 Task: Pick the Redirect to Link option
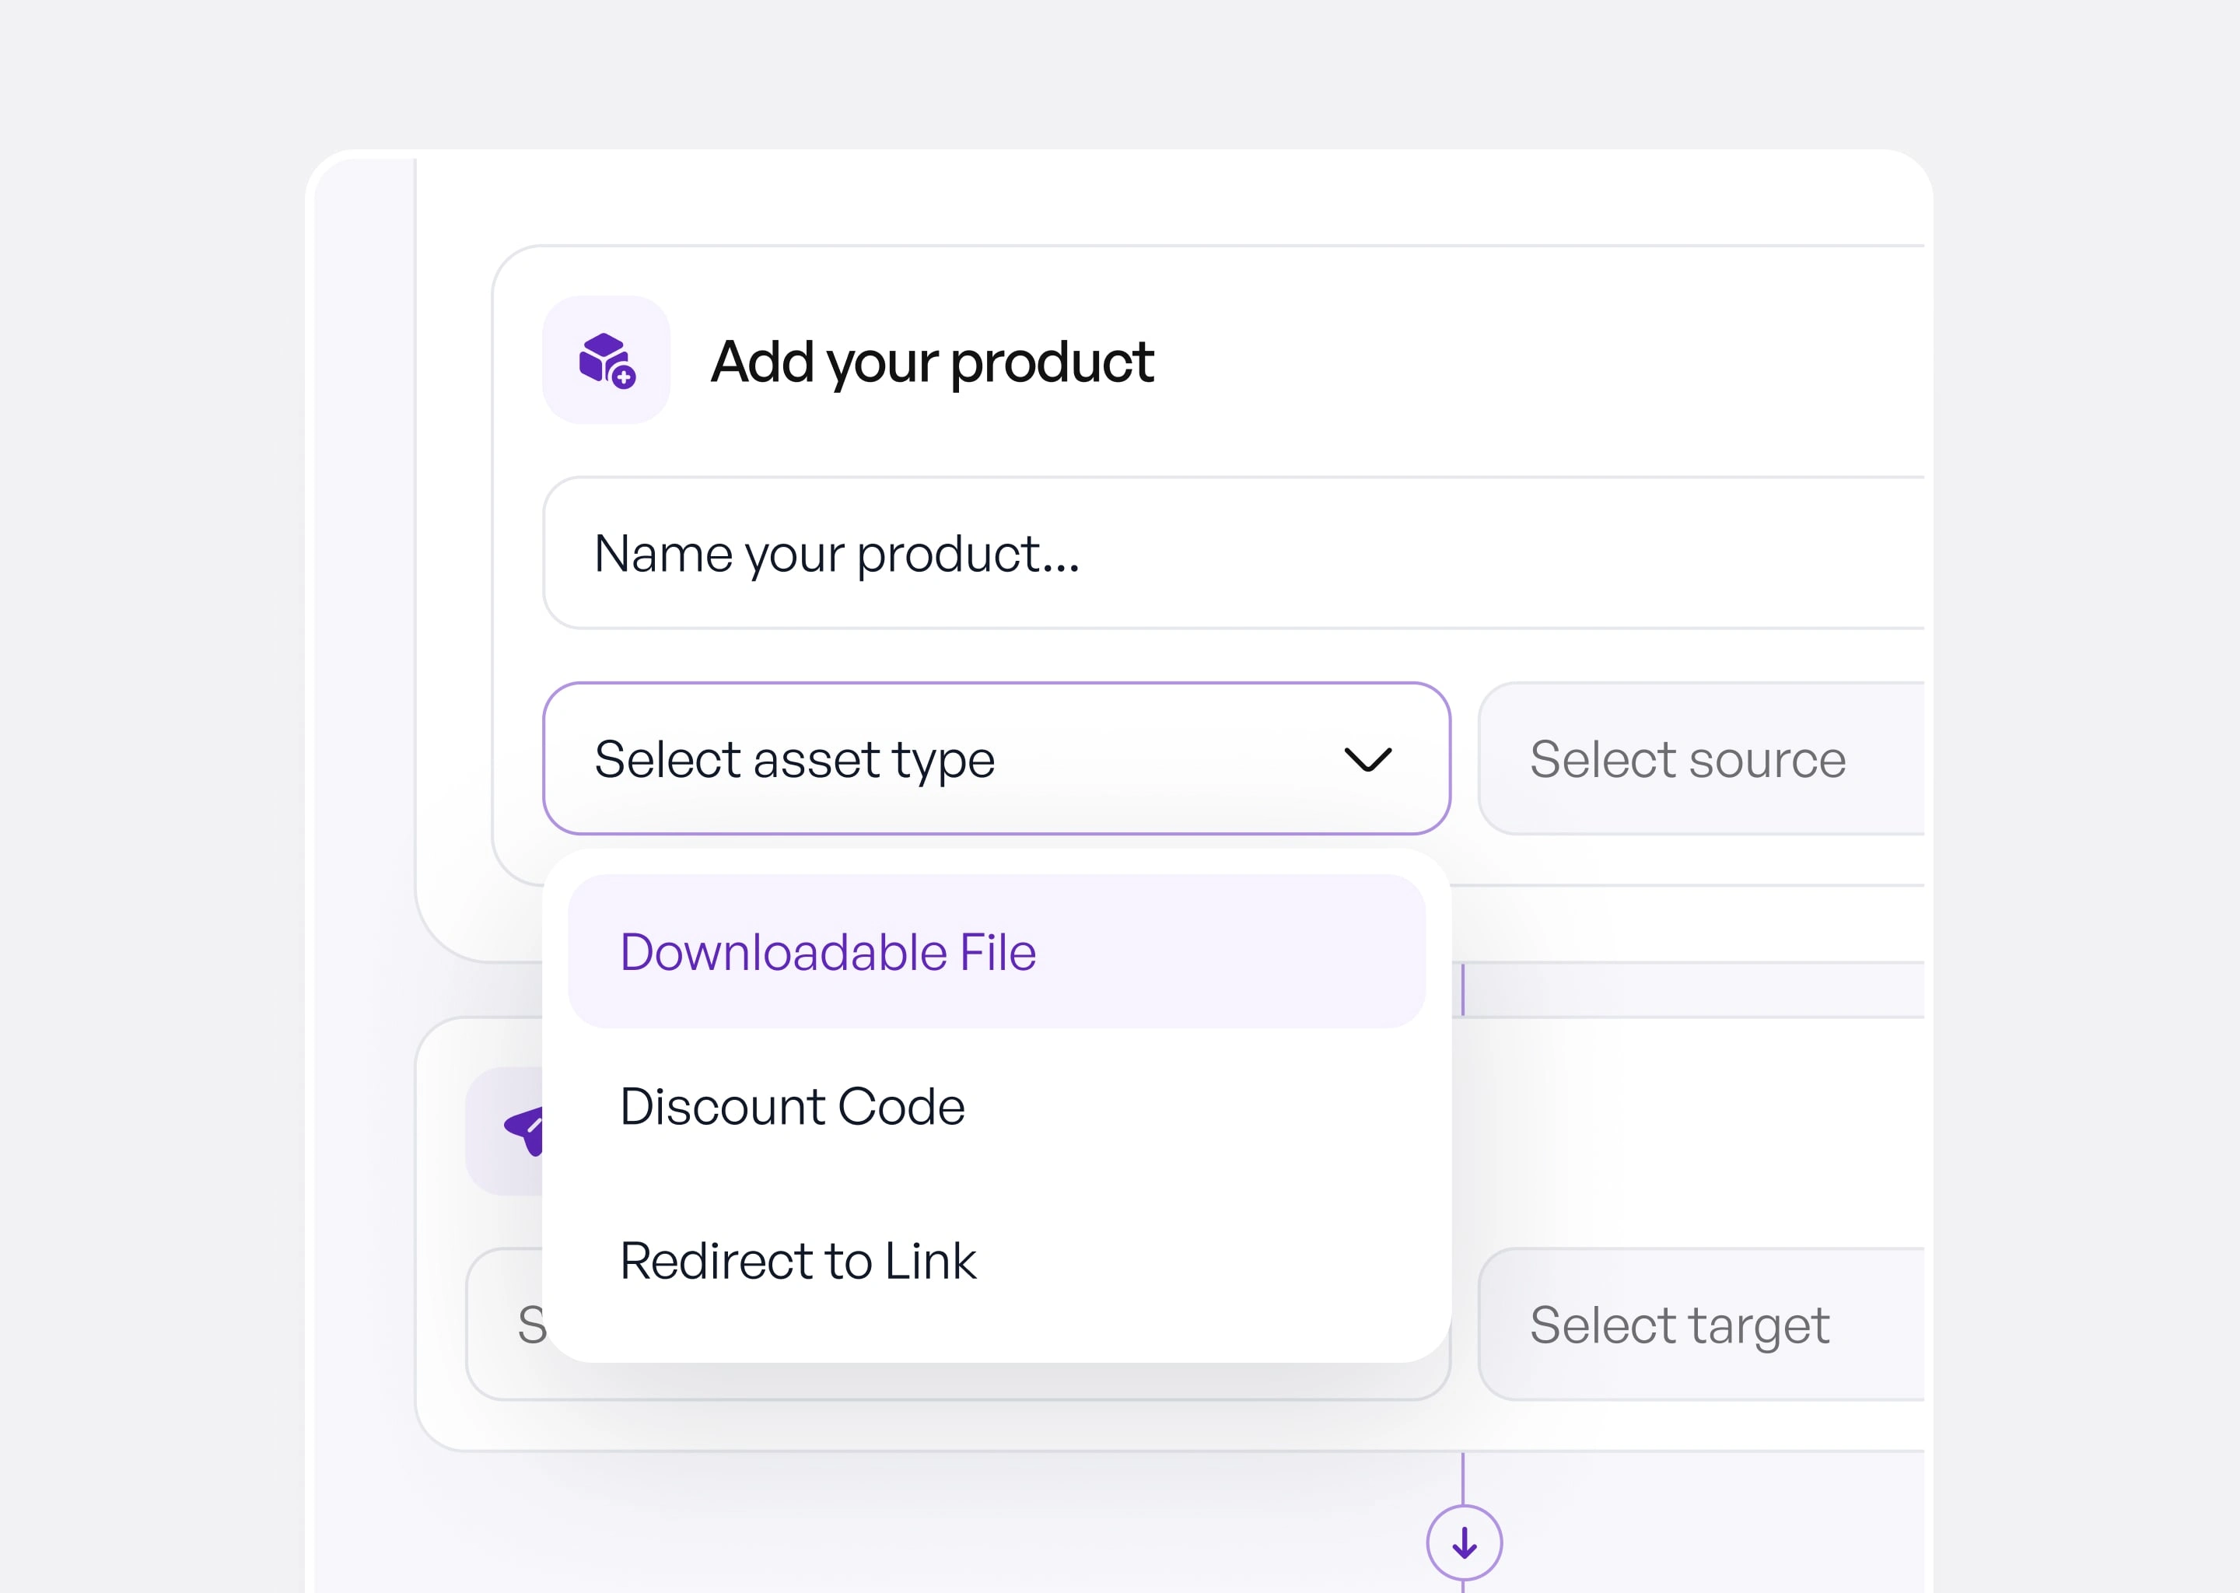pyautogui.click(x=996, y=1260)
